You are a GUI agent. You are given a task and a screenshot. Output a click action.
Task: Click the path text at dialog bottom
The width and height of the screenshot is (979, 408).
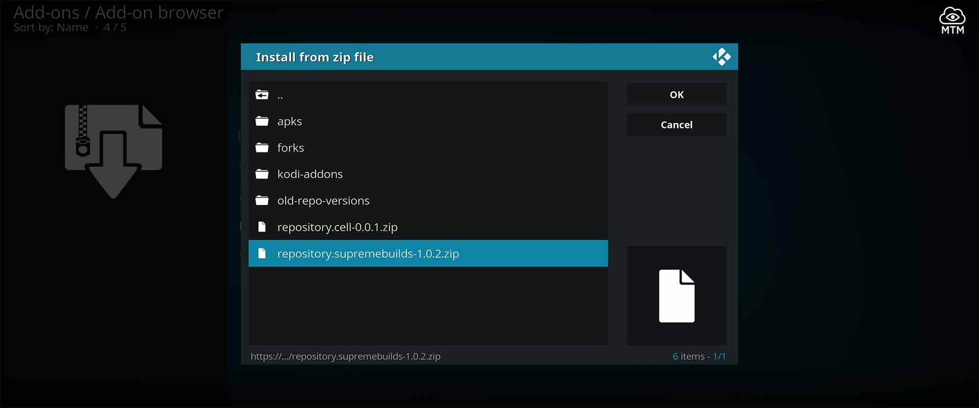(x=346, y=356)
